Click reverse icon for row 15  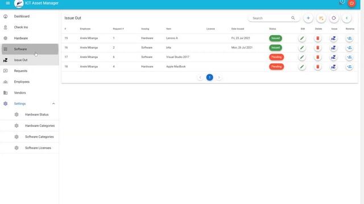(349, 38)
